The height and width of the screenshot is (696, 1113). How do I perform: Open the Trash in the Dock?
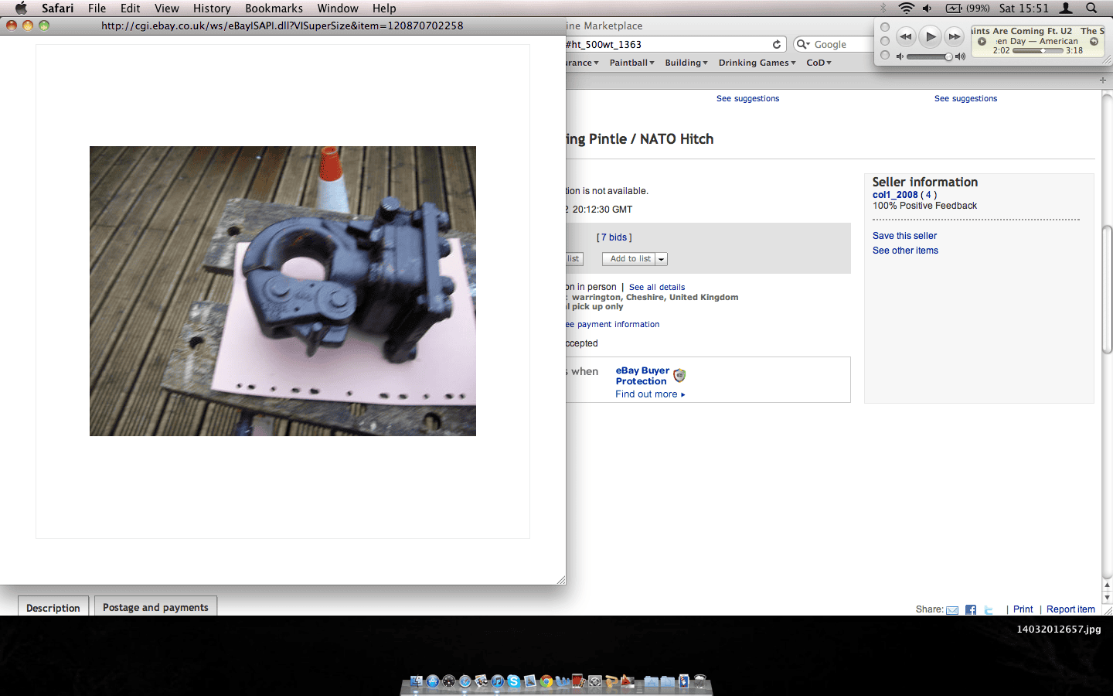pyautogui.click(x=700, y=681)
